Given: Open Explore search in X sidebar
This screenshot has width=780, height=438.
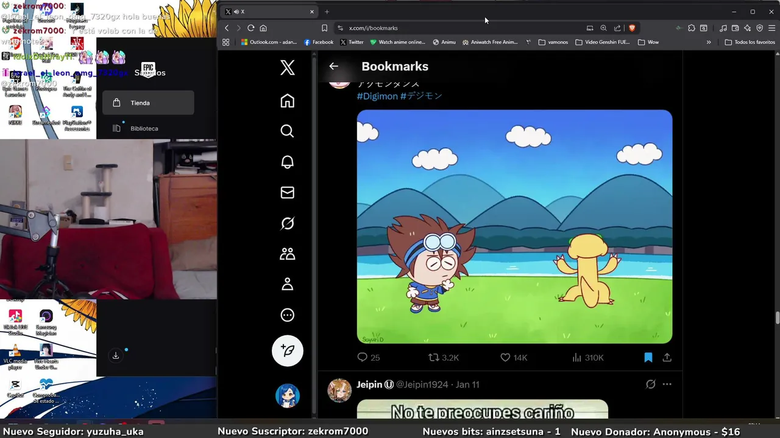Looking at the screenshot, I should [x=287, y=131].
